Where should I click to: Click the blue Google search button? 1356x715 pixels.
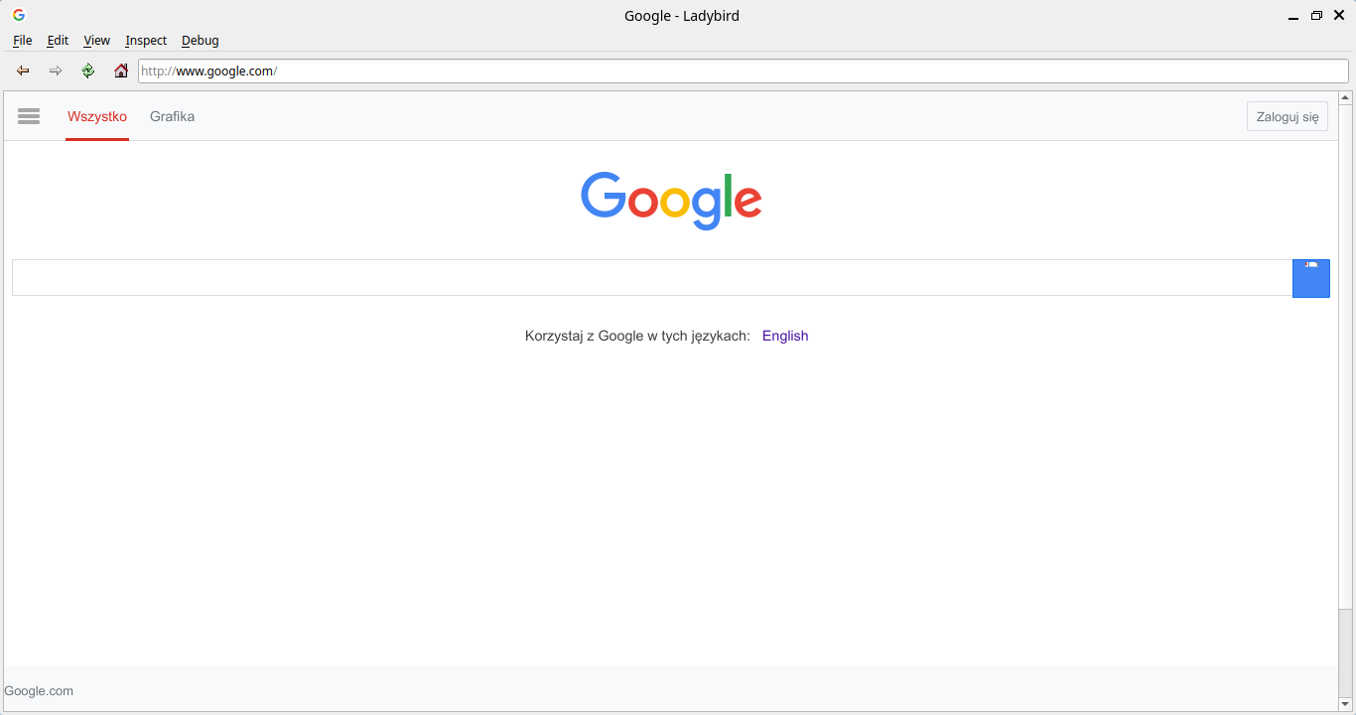coord(1311,278)
